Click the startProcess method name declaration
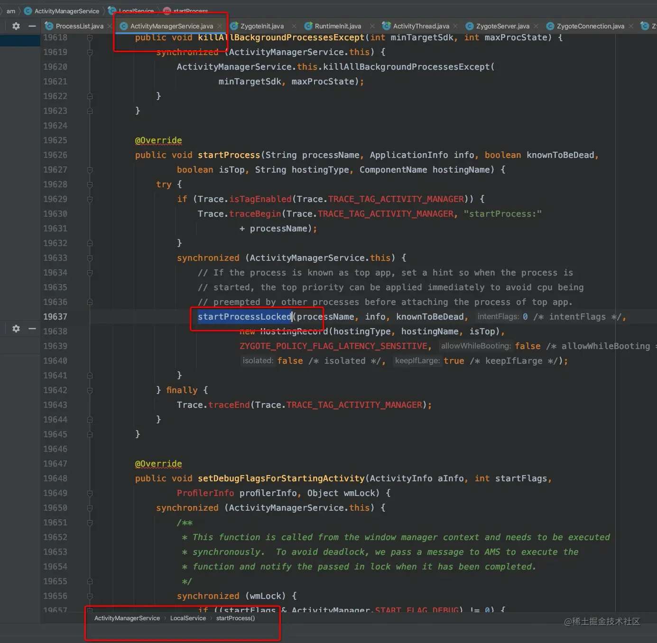The height and width of the screenshot is (643, 657). pos(229,155)
